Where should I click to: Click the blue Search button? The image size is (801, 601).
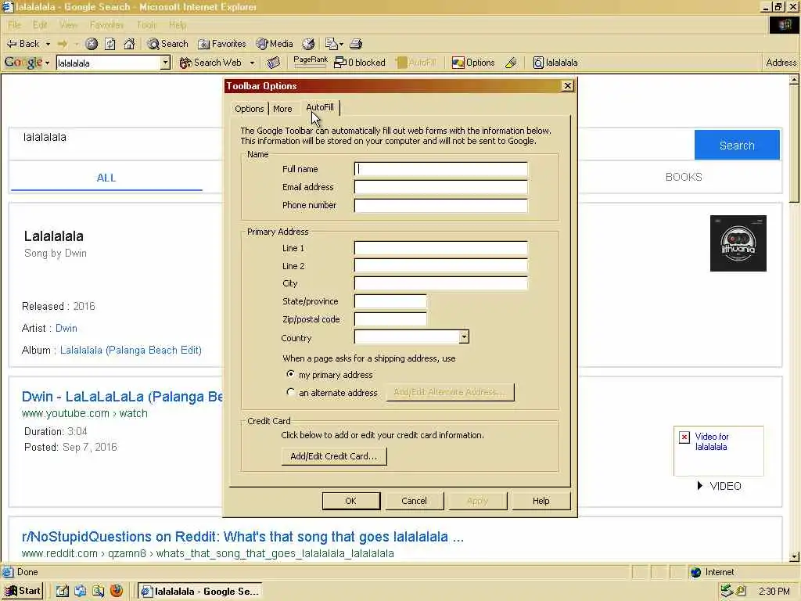point(737,145)
